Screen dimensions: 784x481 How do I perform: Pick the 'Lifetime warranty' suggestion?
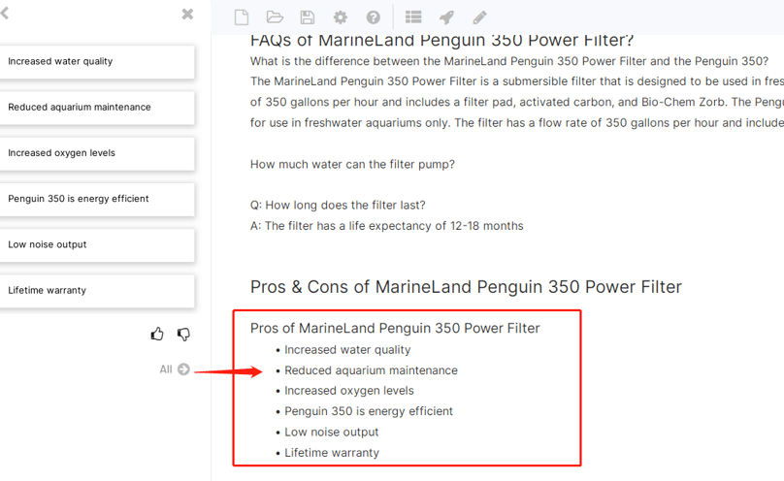[97, 291]
